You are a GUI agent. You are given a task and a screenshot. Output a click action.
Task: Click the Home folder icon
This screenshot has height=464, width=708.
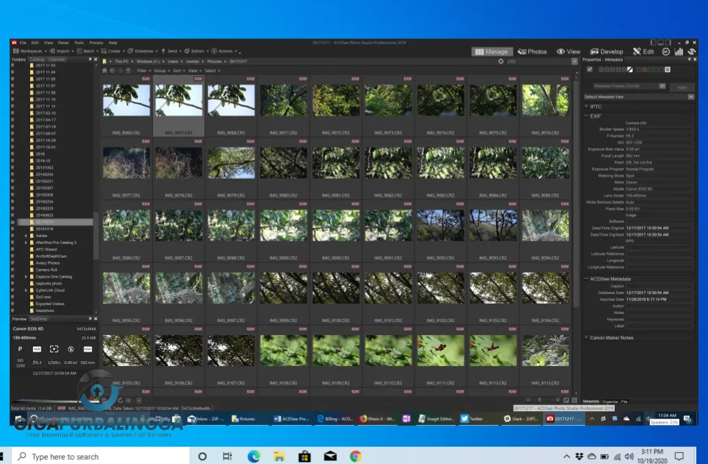(x=105, y=71)
